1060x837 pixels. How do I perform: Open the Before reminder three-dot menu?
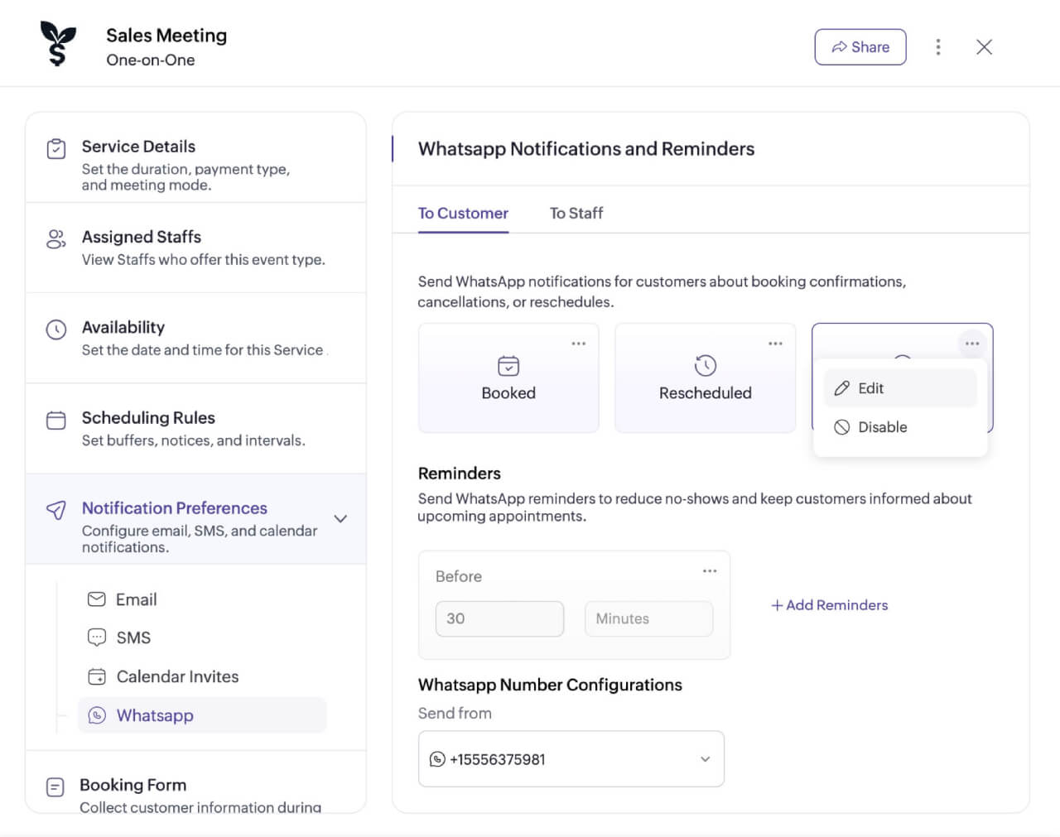(710, 571)
